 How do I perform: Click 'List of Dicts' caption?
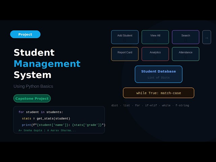159,78
